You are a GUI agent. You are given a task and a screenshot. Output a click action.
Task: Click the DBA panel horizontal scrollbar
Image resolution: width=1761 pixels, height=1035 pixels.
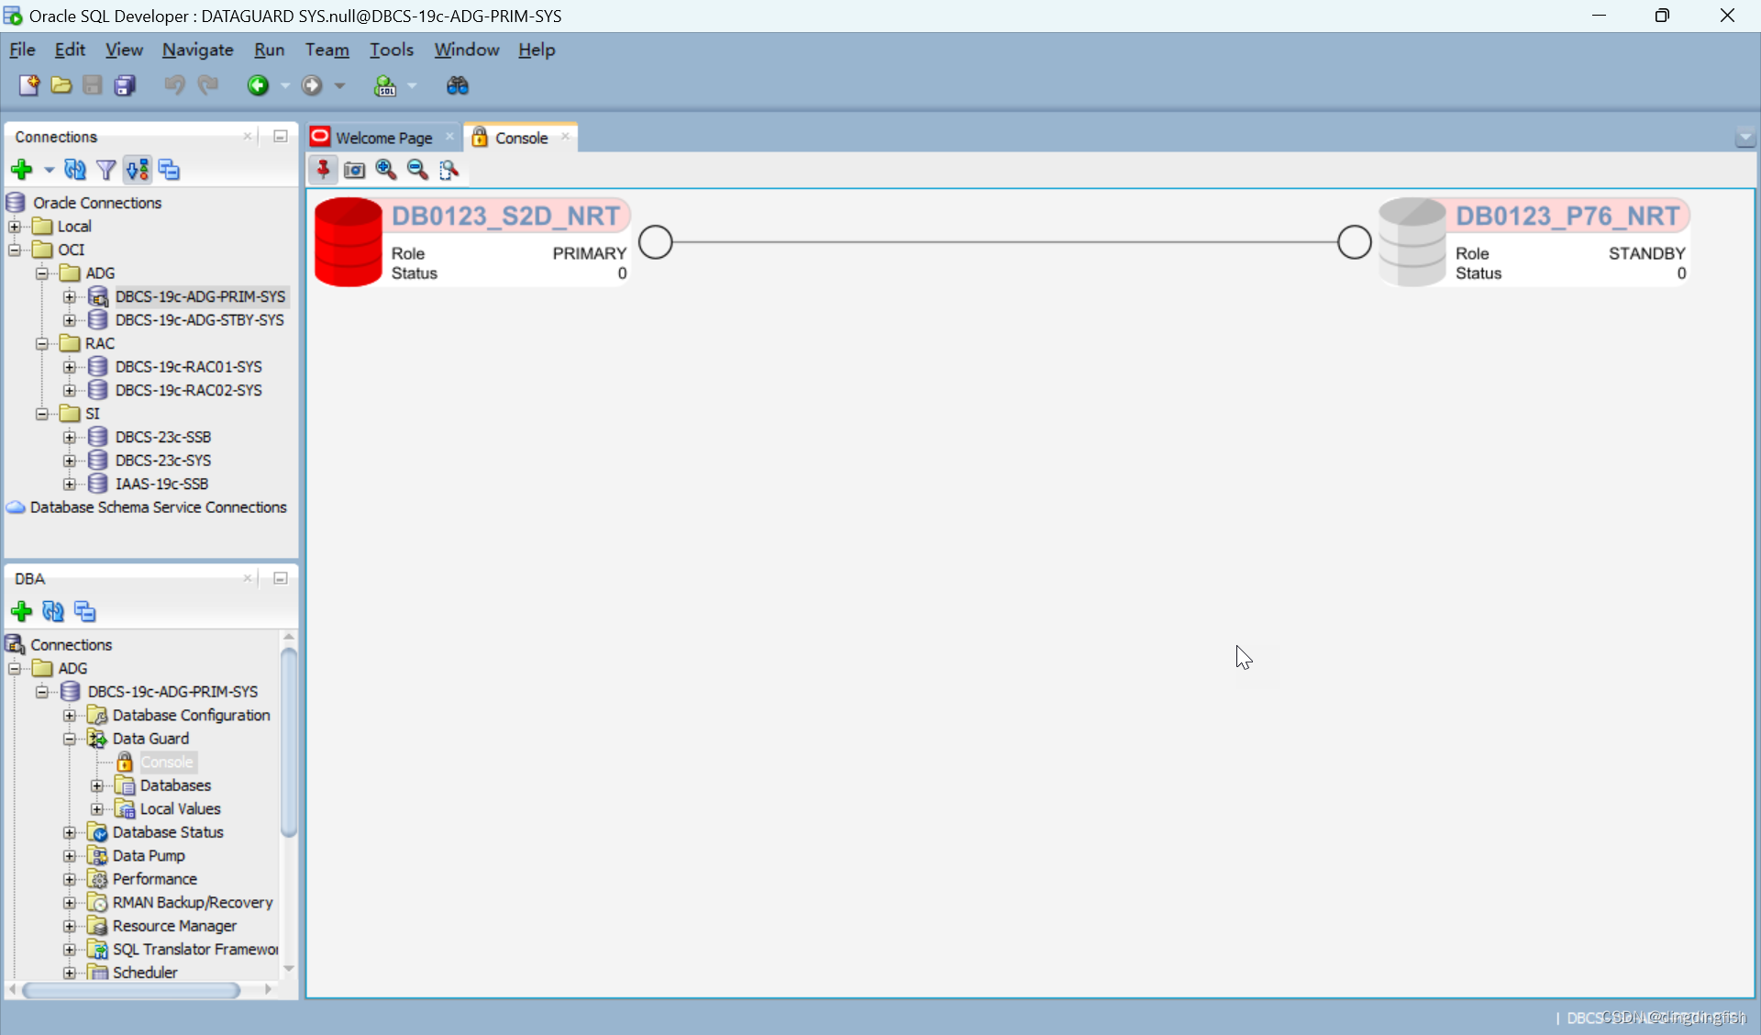click(132, 990)
